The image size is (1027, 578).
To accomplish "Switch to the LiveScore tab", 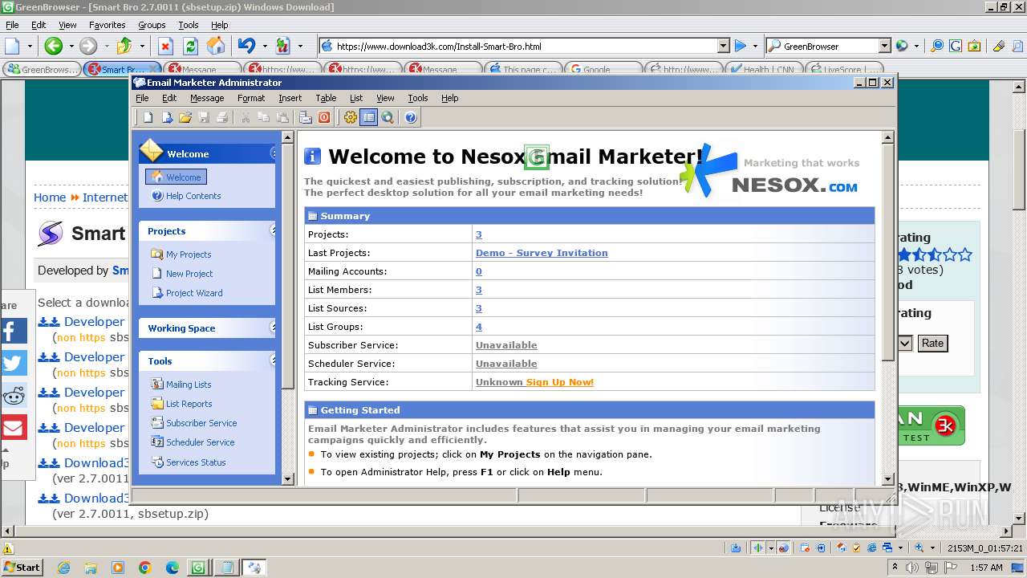I will click(844, 69).
